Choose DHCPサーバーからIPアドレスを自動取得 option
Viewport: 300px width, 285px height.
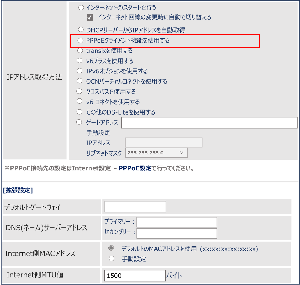(81, 30)
